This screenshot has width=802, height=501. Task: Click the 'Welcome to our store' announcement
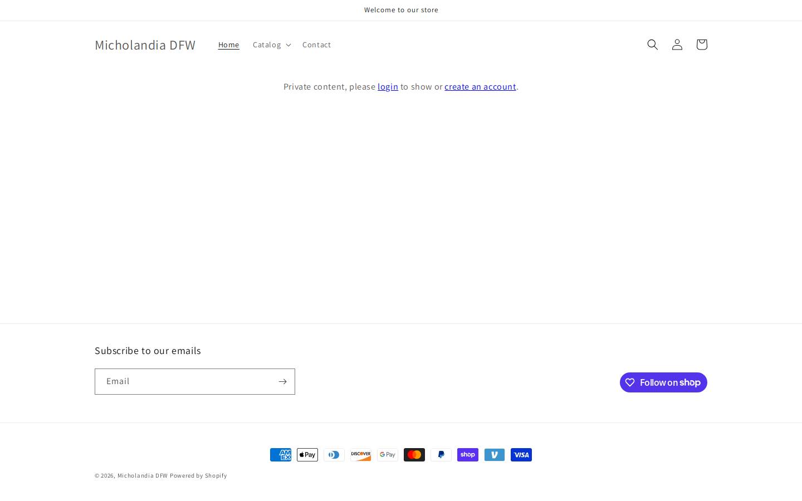401,10
